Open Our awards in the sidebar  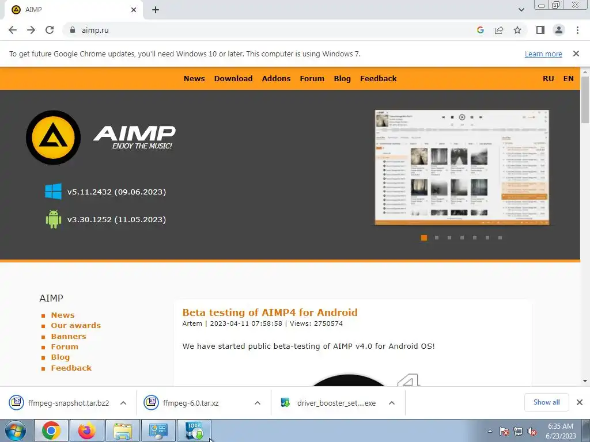pyautogui.click(x=76, y=326)
